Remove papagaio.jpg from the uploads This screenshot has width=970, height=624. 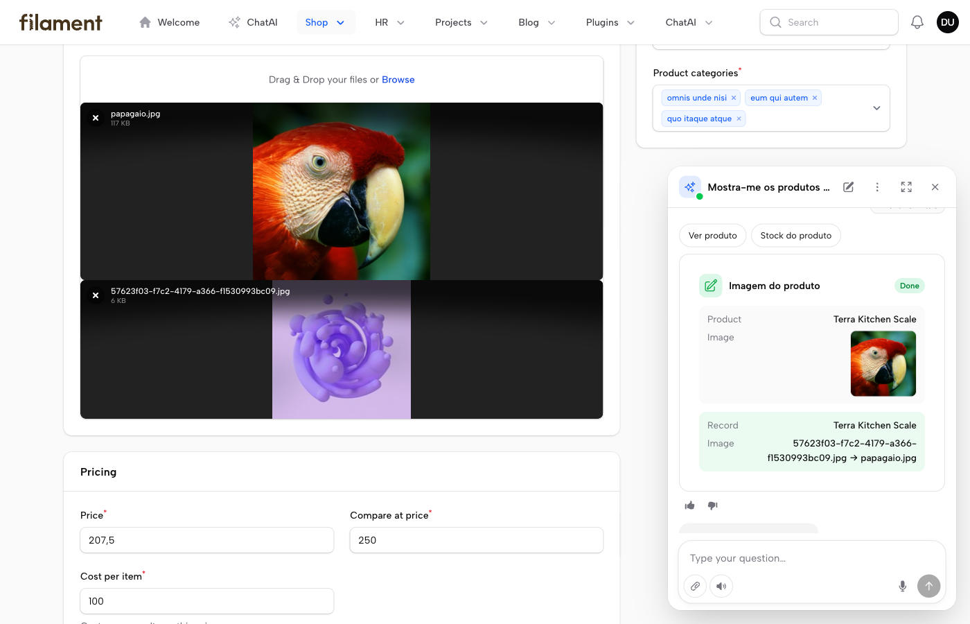click(x=96, y=118)
